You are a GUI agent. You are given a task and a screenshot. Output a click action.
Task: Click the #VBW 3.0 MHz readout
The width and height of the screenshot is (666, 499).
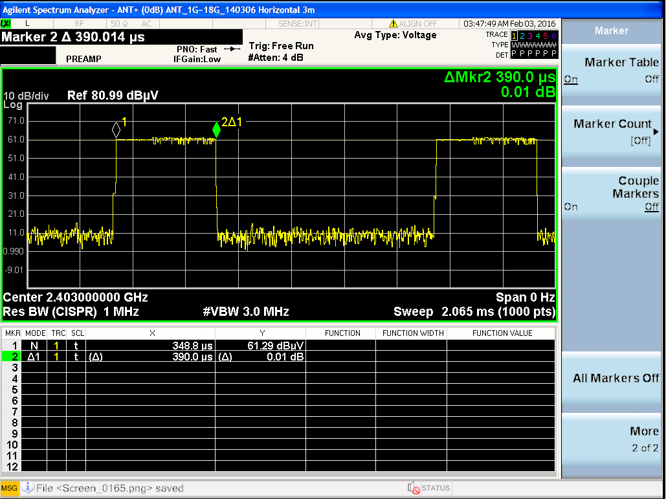246,312
